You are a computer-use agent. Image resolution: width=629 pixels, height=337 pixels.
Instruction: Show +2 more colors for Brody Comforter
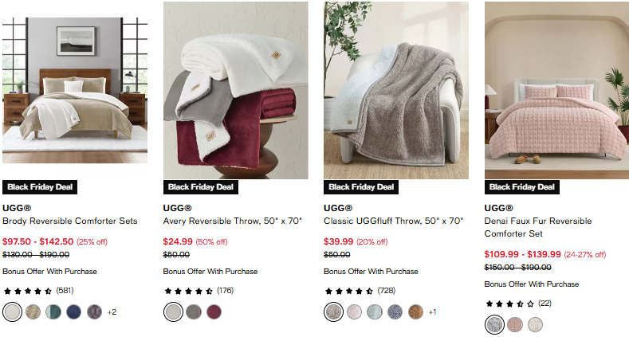(x=112, y=312)
